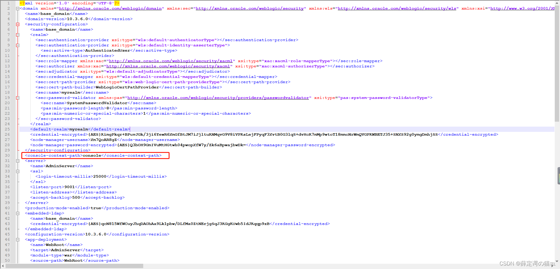The image size is (560, 269).
Task: Open the xacml URL in the role-mapper line
Action: (x=171, y=61)
